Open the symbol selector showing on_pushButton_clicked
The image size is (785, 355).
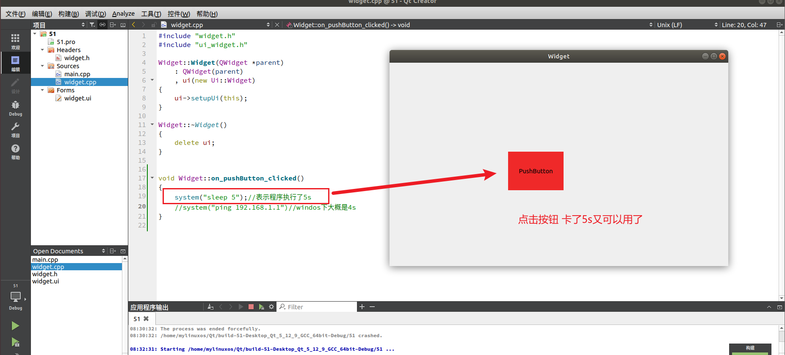click(470, 25)
